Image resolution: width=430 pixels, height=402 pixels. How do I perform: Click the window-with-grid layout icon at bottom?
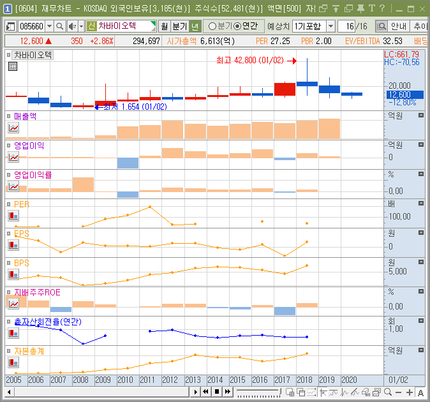click(x=290, y=392)
